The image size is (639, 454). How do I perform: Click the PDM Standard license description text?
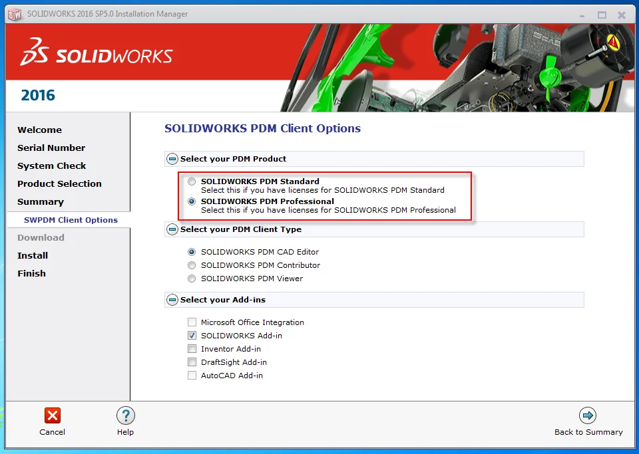pyautogui.click(x=322, y=190)
